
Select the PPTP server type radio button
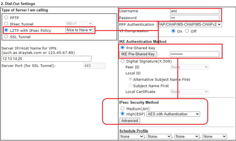pos(7,17)
